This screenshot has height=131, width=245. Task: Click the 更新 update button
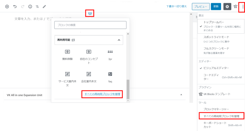click(x=216, y=7)
